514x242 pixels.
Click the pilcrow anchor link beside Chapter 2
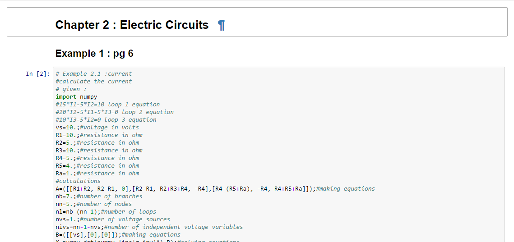[x=221, y=25]
